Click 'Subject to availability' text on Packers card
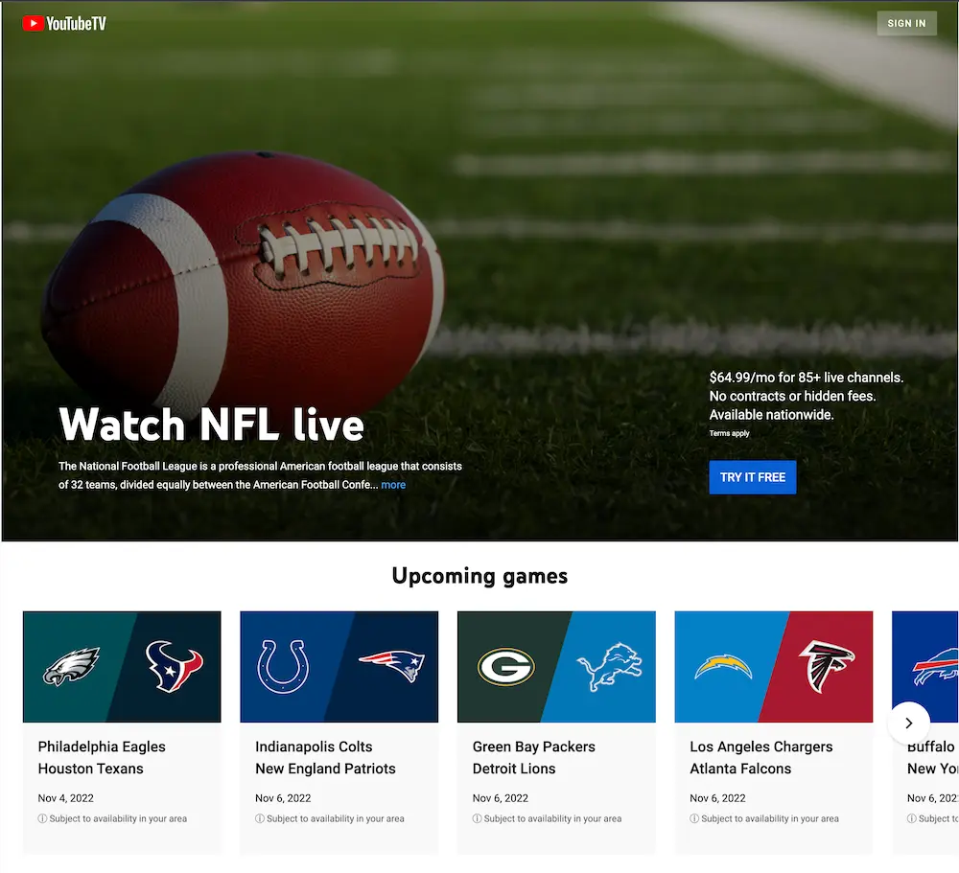This screenshot has height=873, width=959. 553,818
